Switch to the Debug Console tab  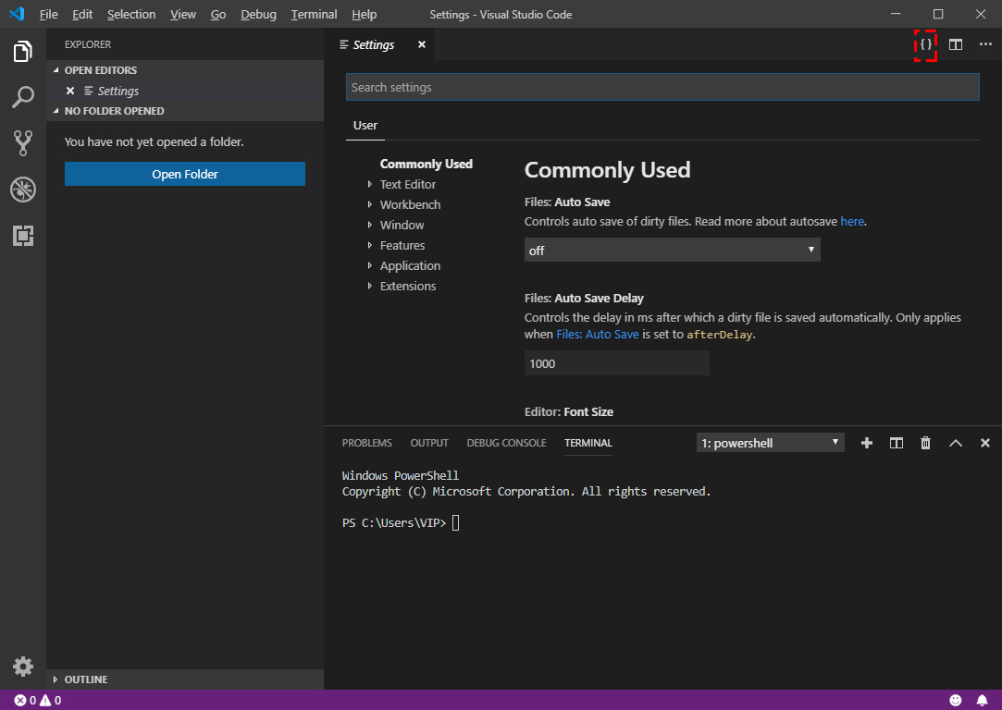click(506, 443)
